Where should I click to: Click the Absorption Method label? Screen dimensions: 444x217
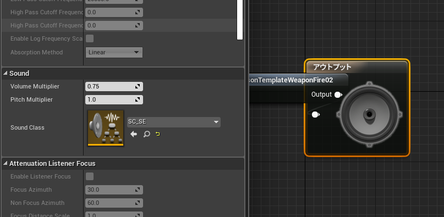(x=36, y=52)
